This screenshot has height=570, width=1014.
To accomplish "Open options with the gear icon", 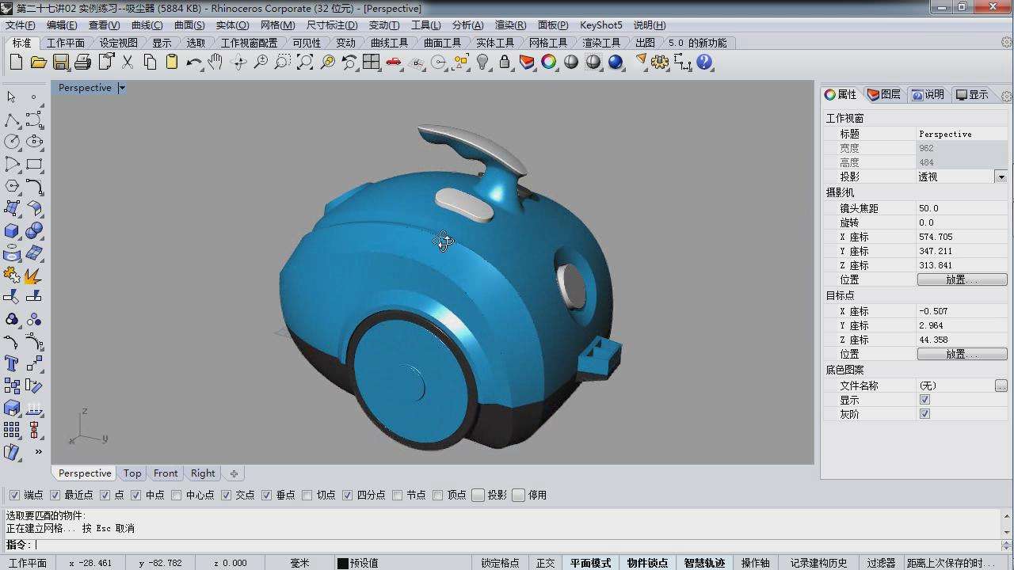I will click(660, 62).
